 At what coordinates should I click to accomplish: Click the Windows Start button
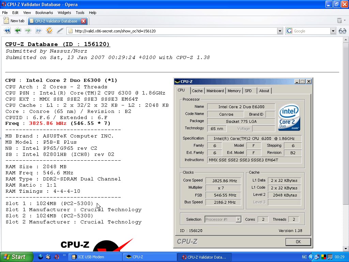click(x=16, y=257)
